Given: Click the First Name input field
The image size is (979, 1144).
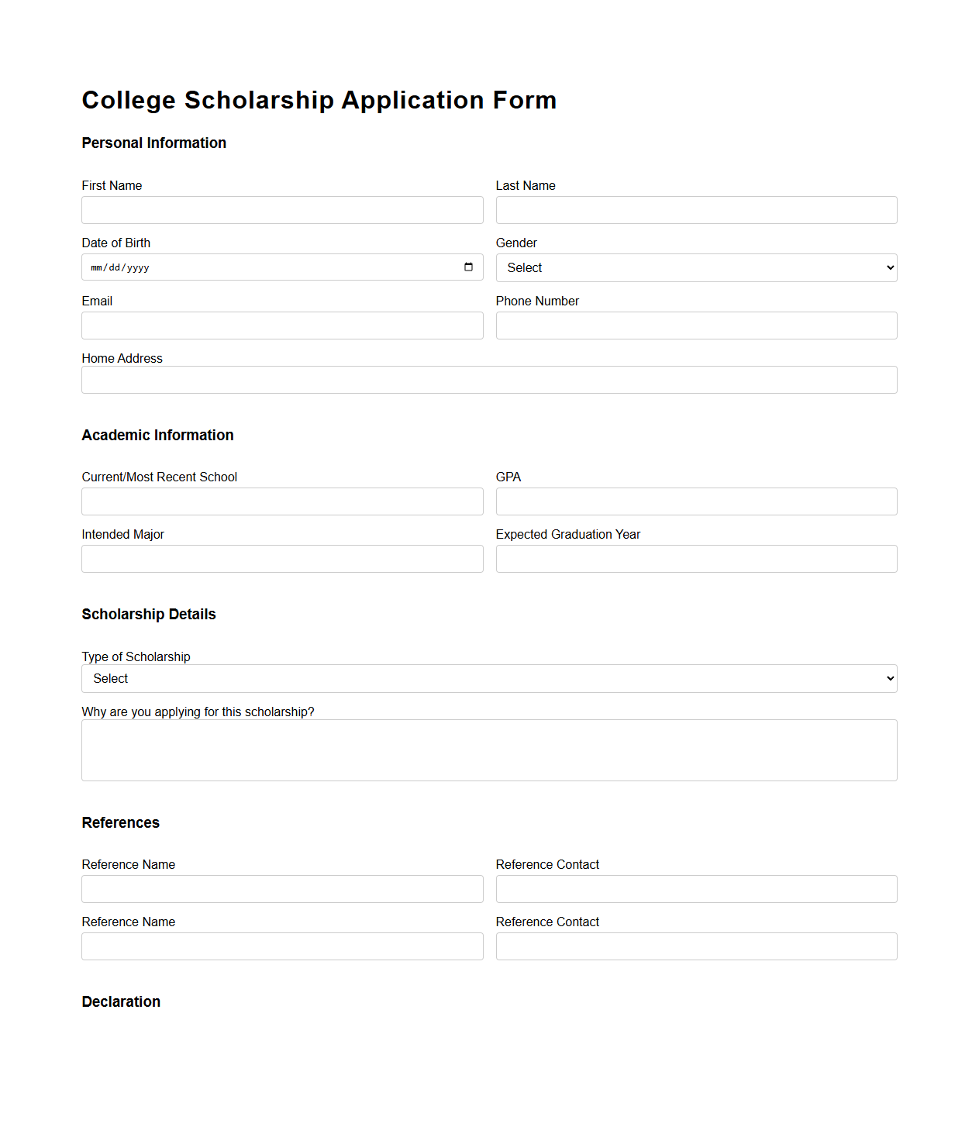Looking at the screenshot, I should pyautogui.click(x=282, y=210).
